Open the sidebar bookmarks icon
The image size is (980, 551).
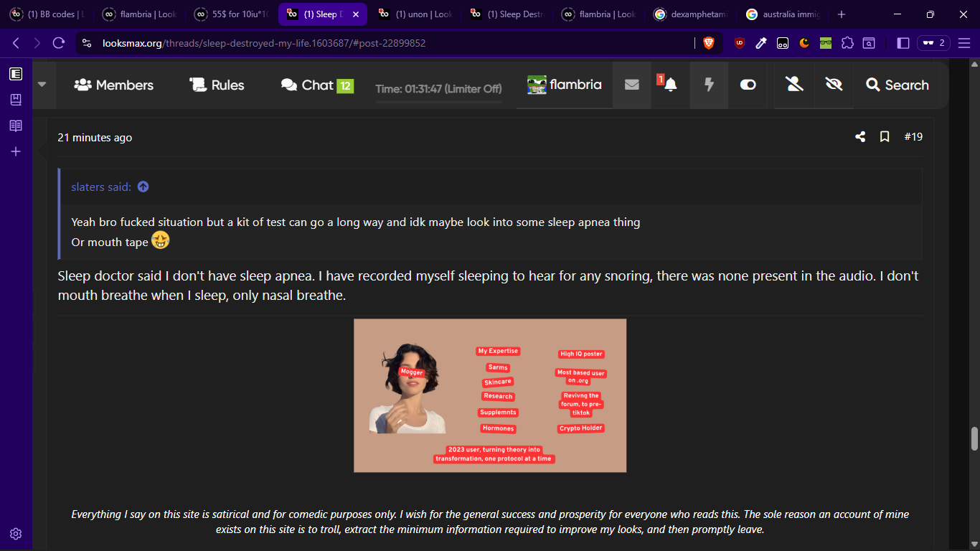click(16, 100)
